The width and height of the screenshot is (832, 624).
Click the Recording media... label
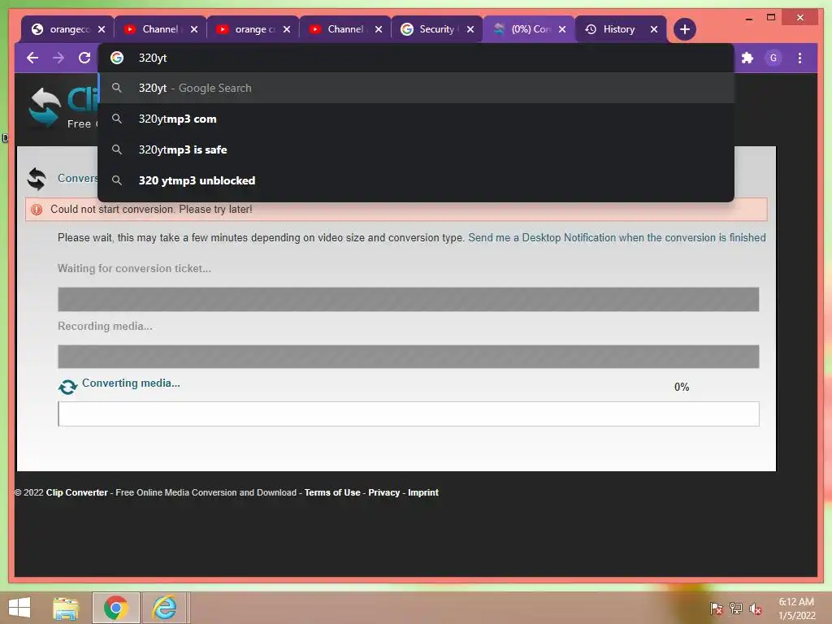tap(105, 327)
